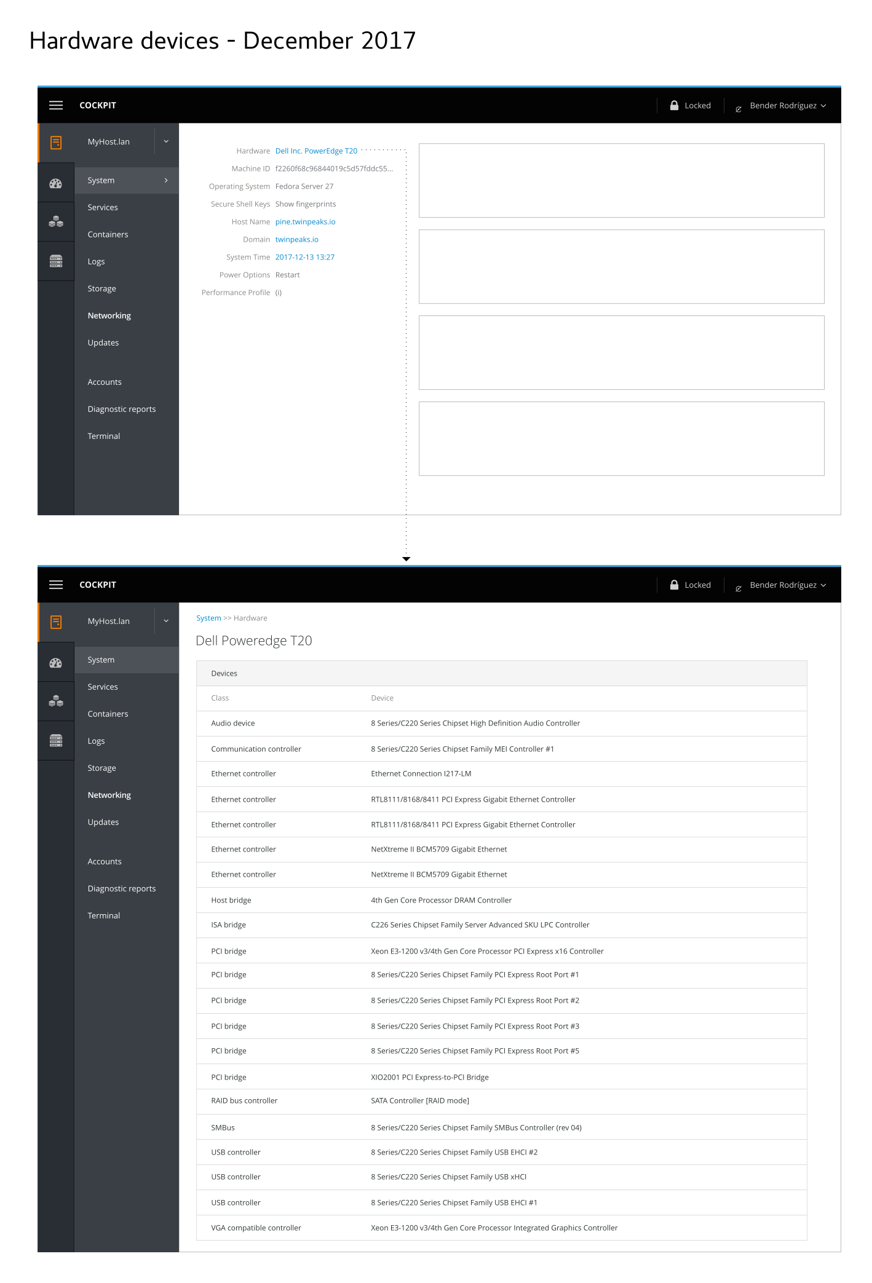Open Bender Rodríguez user menu in top screen
The width and height of the screenshot is (872, 1283).
click(788, 106)
